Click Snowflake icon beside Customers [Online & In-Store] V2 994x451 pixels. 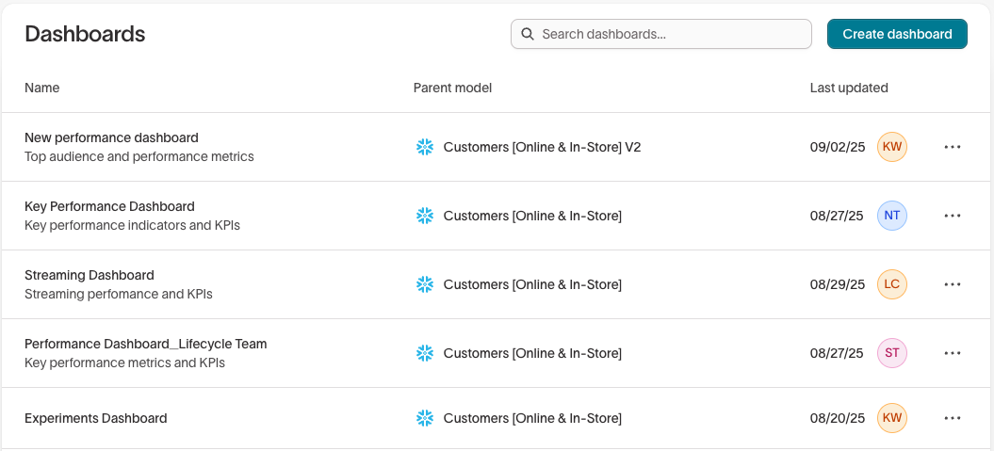[x=425, y=147]
